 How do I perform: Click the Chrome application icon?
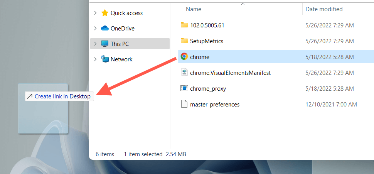click(184, 57)
